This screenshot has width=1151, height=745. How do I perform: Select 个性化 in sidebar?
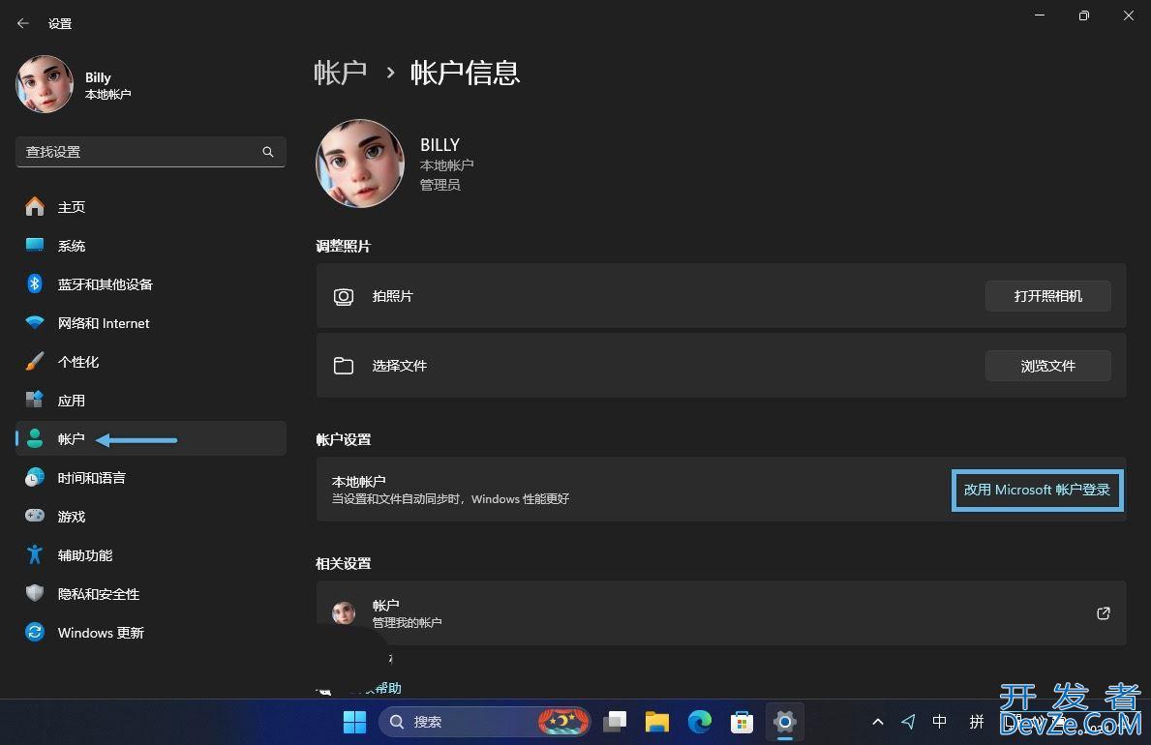point(77,362)
